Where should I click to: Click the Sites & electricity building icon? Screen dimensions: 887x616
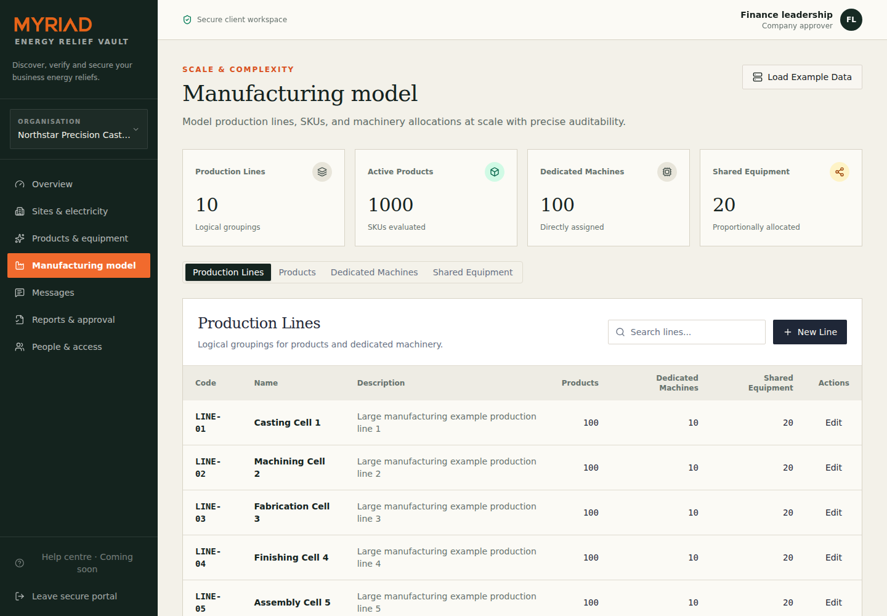tap(20, 211)
